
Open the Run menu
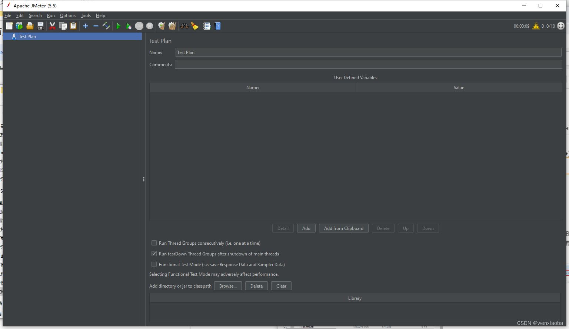(51, 16)
